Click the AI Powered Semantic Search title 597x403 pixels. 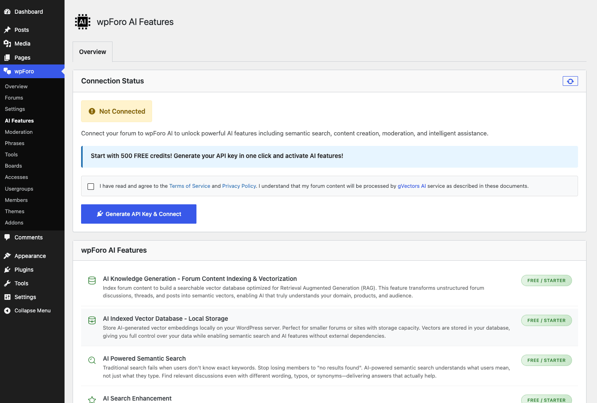144,358
